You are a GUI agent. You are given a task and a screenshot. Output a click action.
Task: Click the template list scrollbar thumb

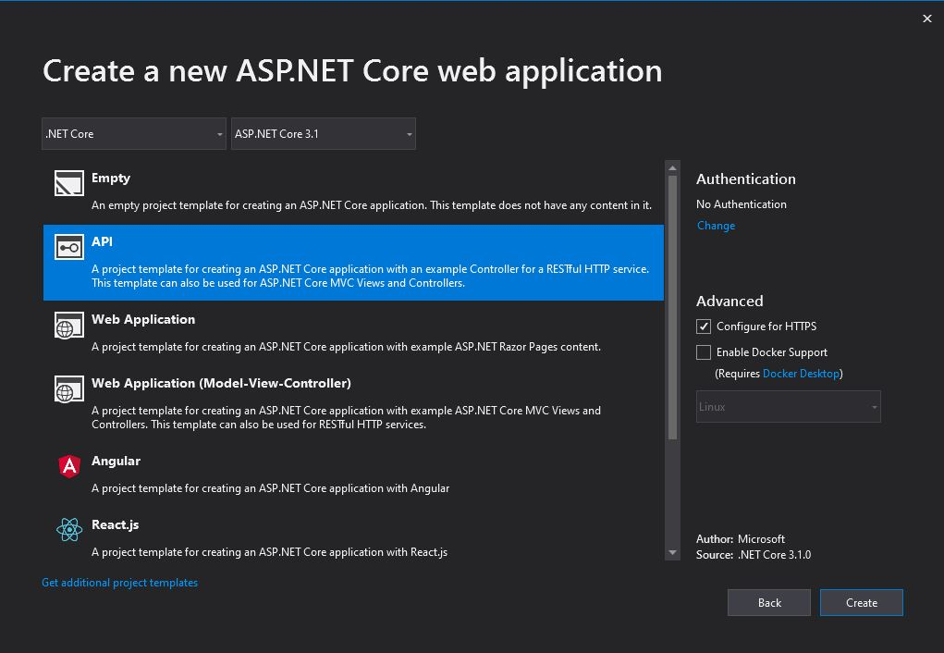[x=672, y=307]
